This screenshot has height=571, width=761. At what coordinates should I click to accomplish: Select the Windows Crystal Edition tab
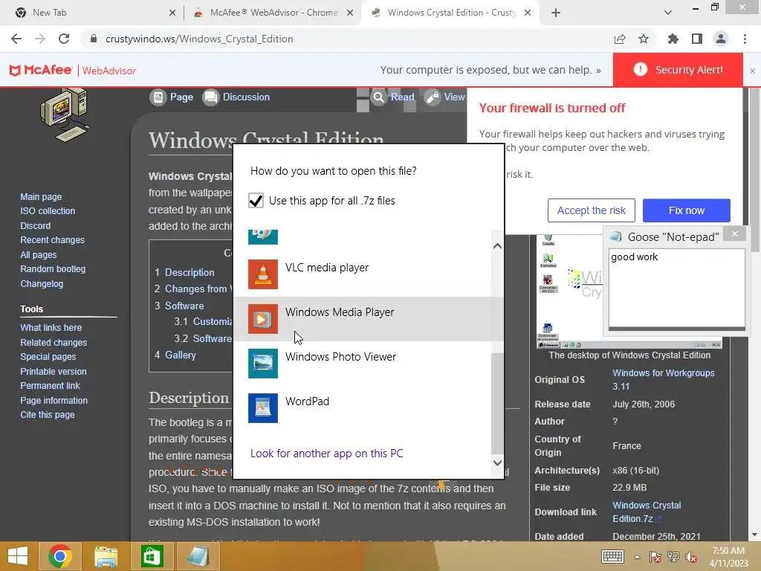(x=451, y=13)
